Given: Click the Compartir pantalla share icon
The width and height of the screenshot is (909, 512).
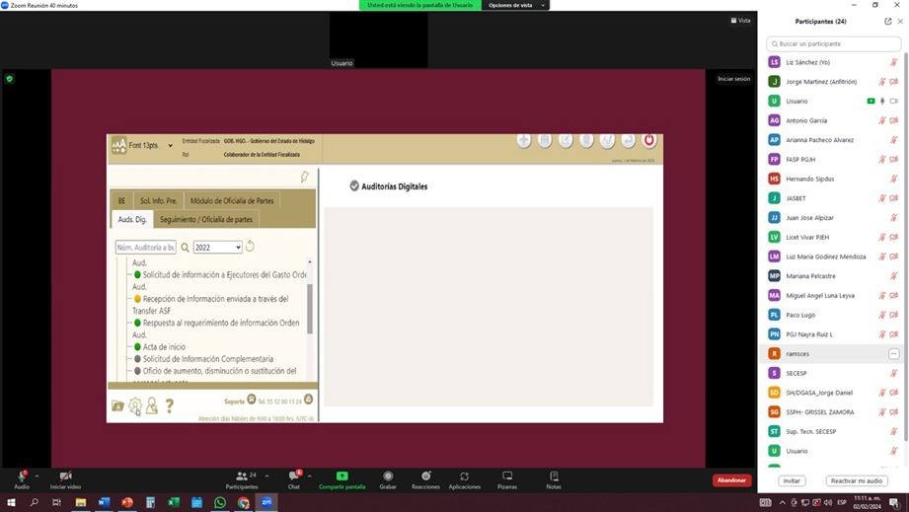Looking at the screenshot, I should (x=341, y=476).
